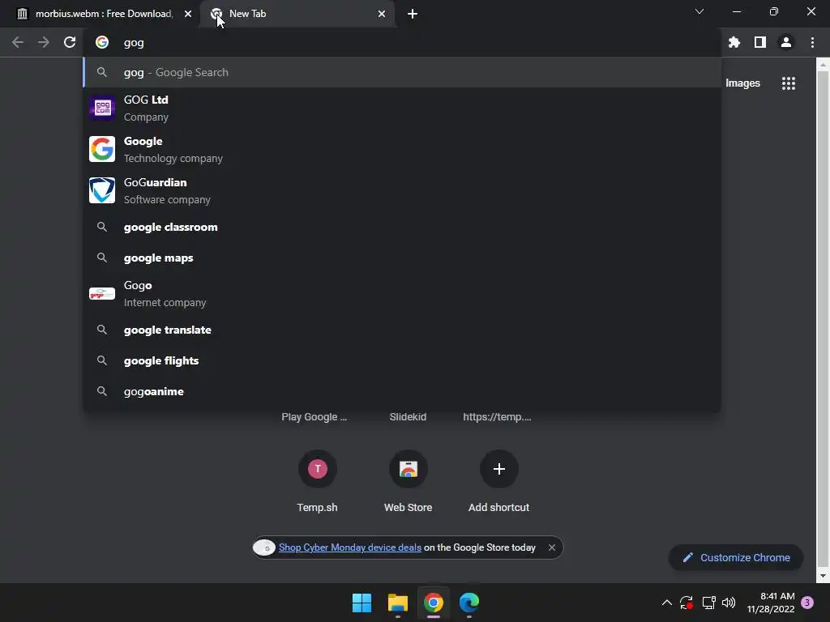
Task: Choose the Google Technology company suggestion
Action: click(x=402, y=149)
